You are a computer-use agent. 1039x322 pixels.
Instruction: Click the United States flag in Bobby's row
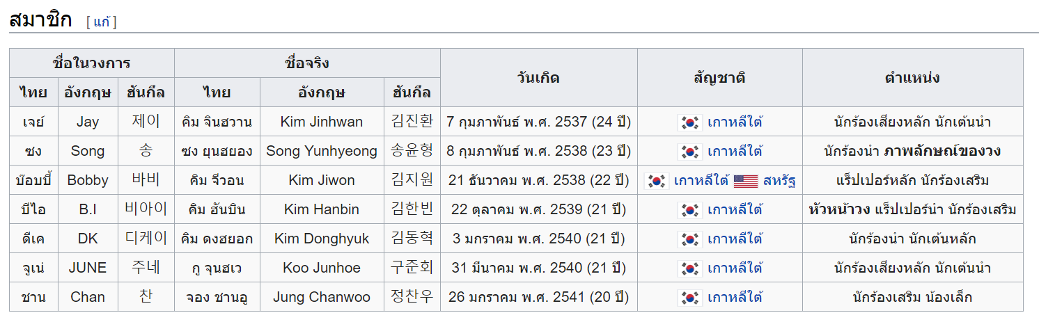[746, 181]
